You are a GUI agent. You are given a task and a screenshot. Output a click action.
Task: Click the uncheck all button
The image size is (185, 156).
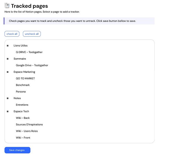click(x=32, y=34)
